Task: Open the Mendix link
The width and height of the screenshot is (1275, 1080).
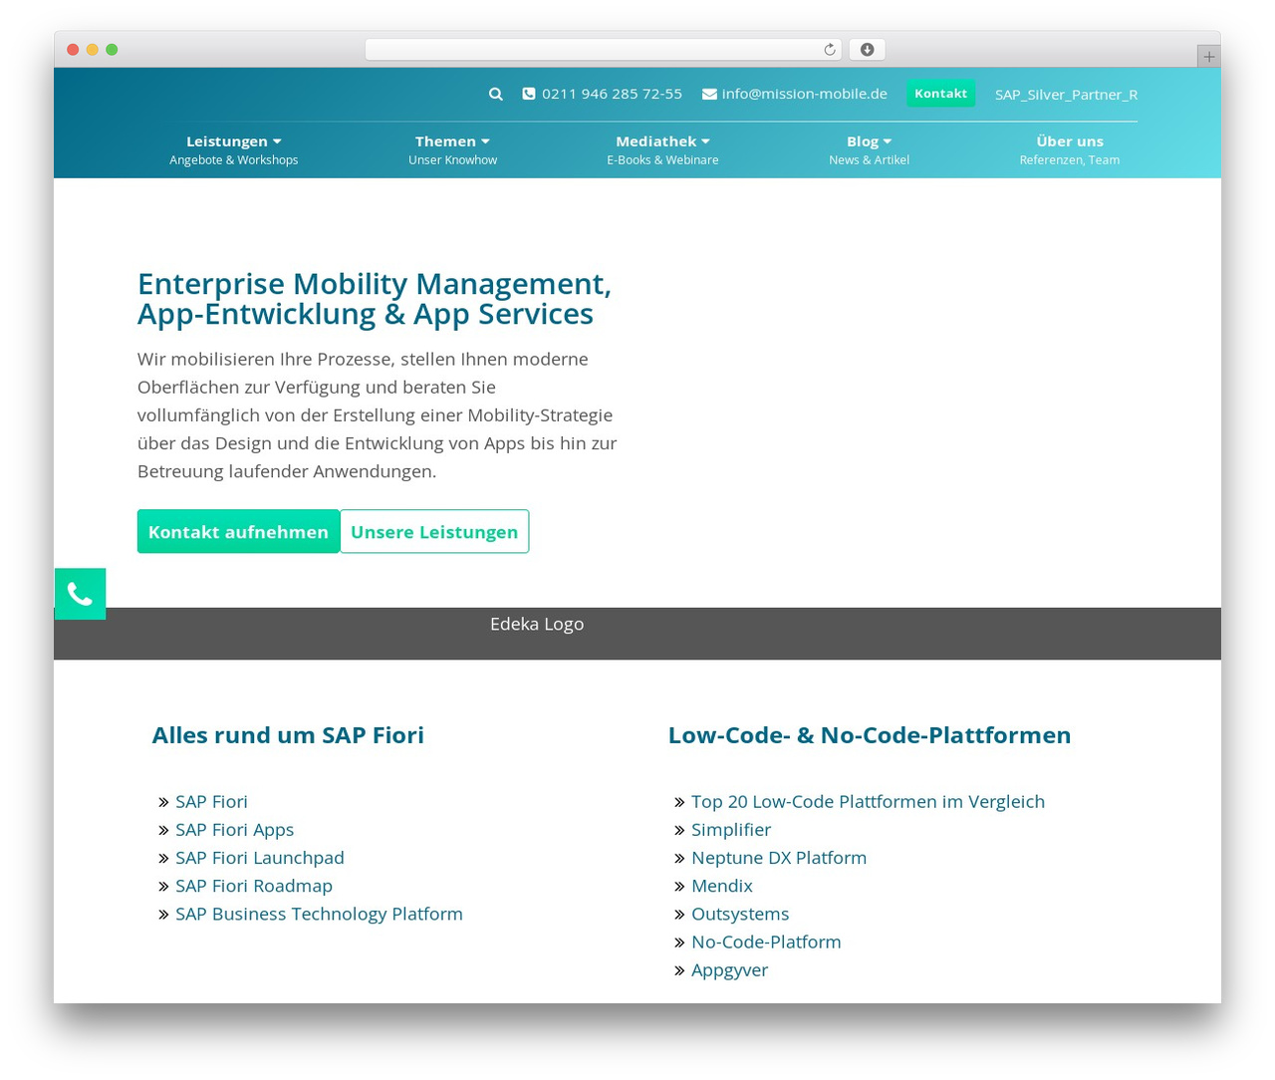Action: point(722,886)
